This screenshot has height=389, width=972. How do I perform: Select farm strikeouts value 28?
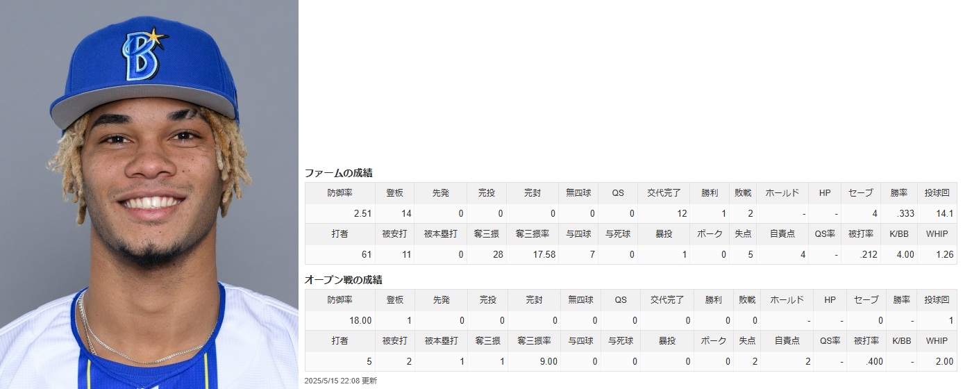[498, 255]
